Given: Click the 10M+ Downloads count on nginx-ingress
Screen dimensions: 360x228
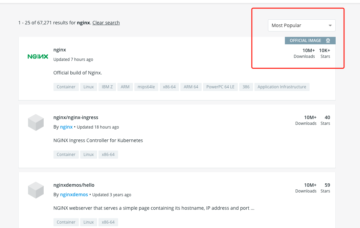Looking at the screenshot, I should pyautogui.click(x=306, y=120).
